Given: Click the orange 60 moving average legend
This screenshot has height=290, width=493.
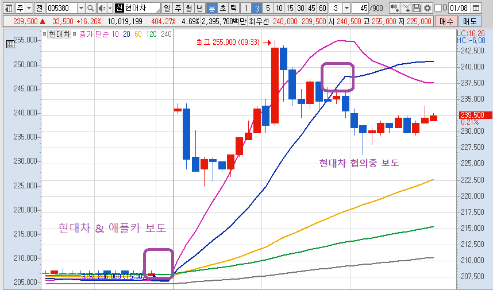Looking at the screenshot, I should coord(138,34).
